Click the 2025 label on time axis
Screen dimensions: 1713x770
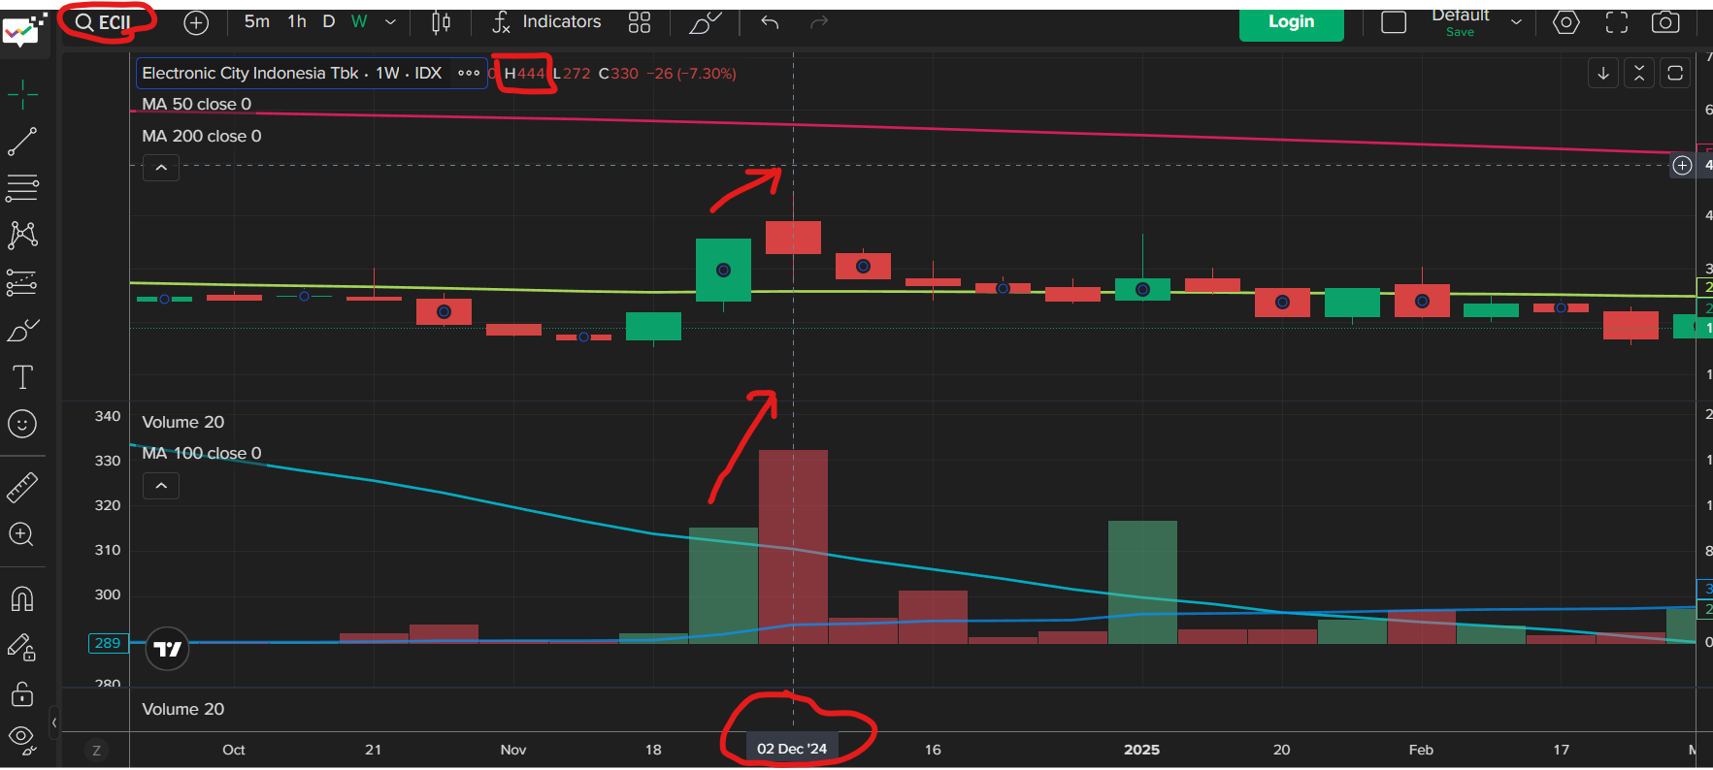1142,750
